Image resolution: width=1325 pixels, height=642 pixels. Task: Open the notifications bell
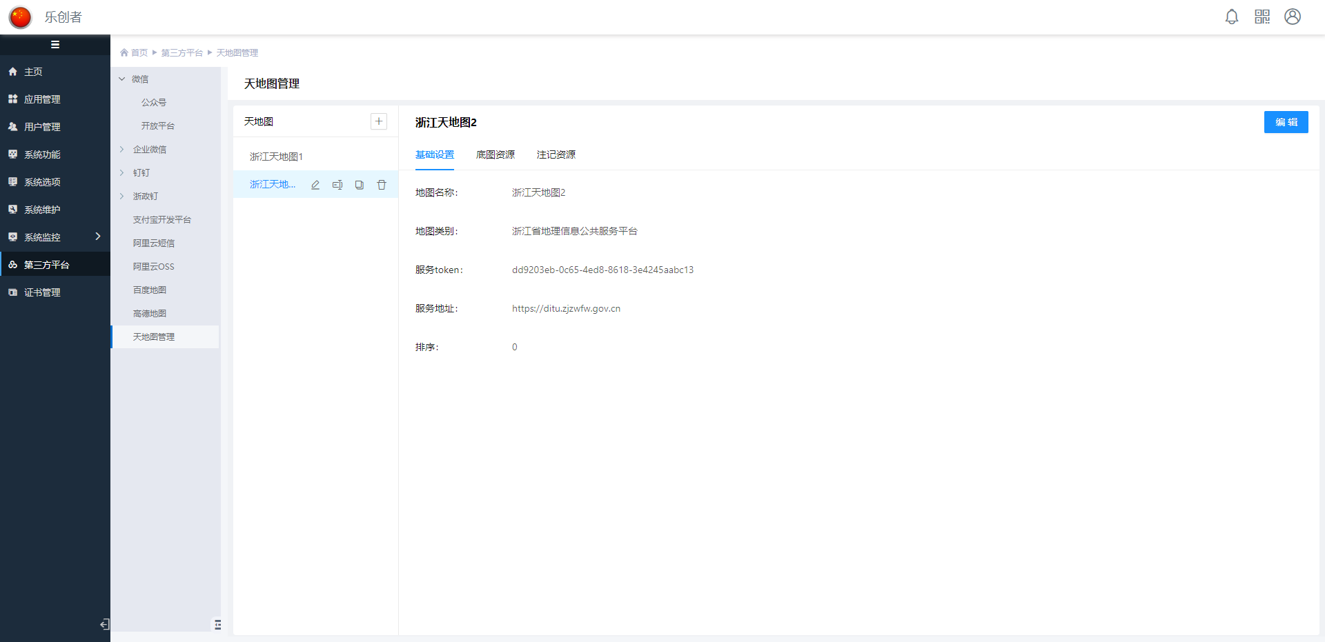tap(1231, 17)
